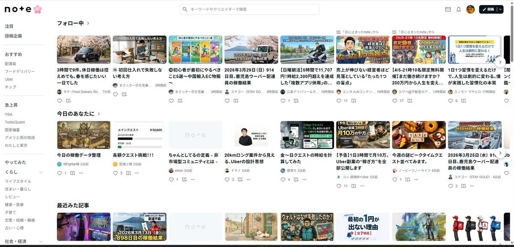
Task: Save the 売上が伸びない経営者ほど article to magazine
Action: (x=355, y=101)
